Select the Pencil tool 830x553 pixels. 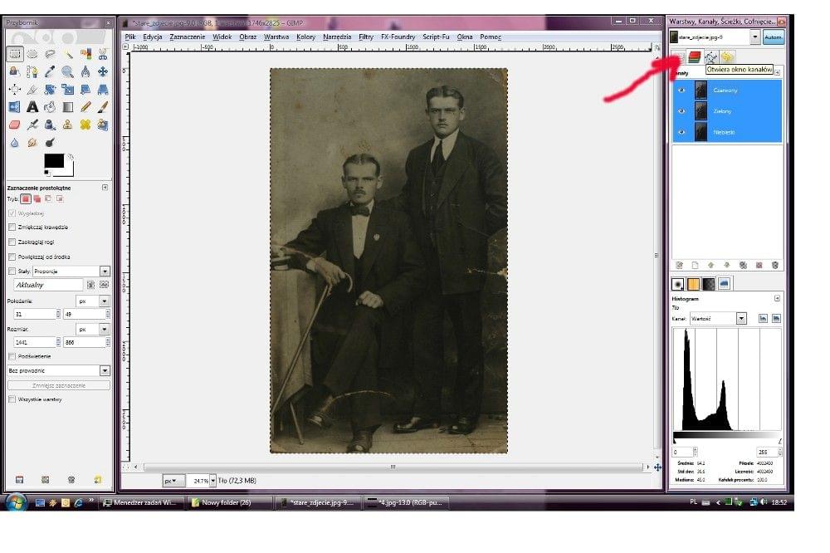(x=85, y=107)
